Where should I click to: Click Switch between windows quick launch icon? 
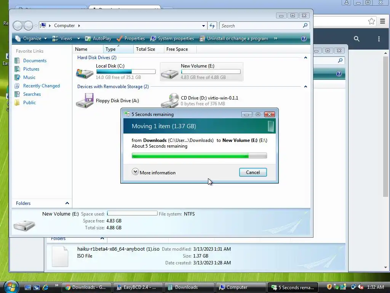(37, 287)
